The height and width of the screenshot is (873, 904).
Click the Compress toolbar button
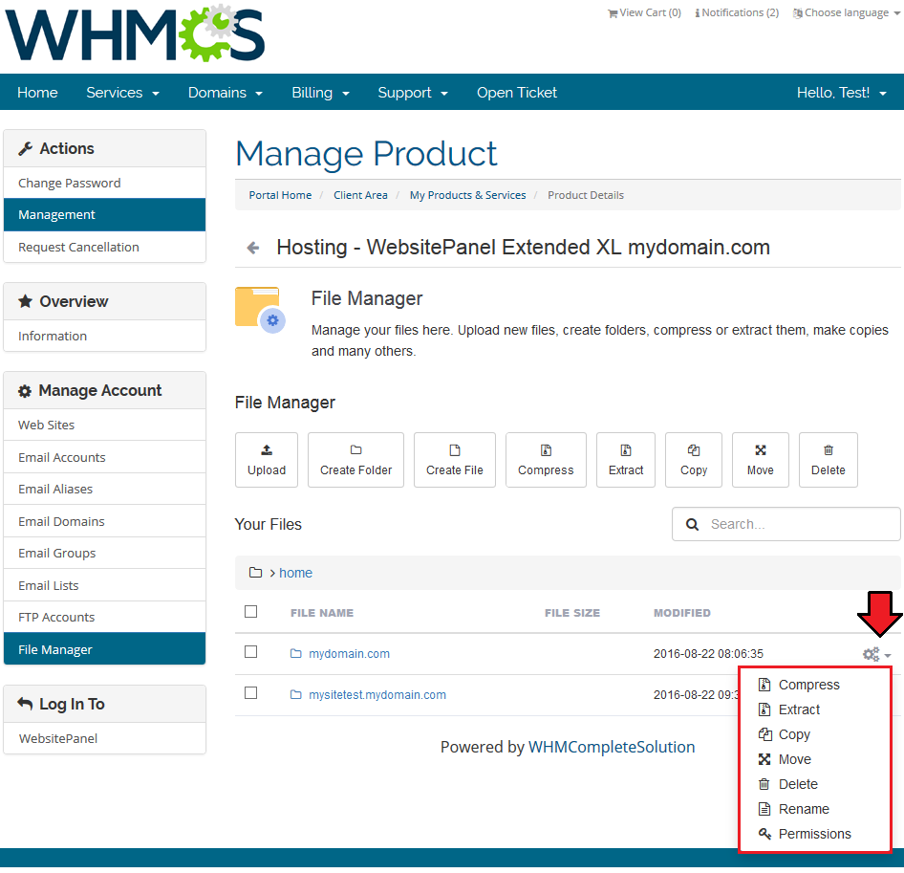point(546,460)
